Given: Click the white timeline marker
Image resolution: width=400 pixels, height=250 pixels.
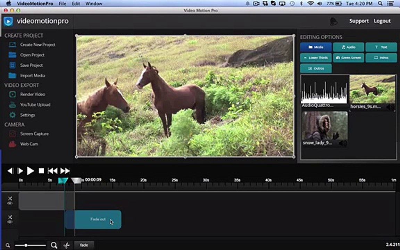Looking at the screenshot, I should point(76,181).
